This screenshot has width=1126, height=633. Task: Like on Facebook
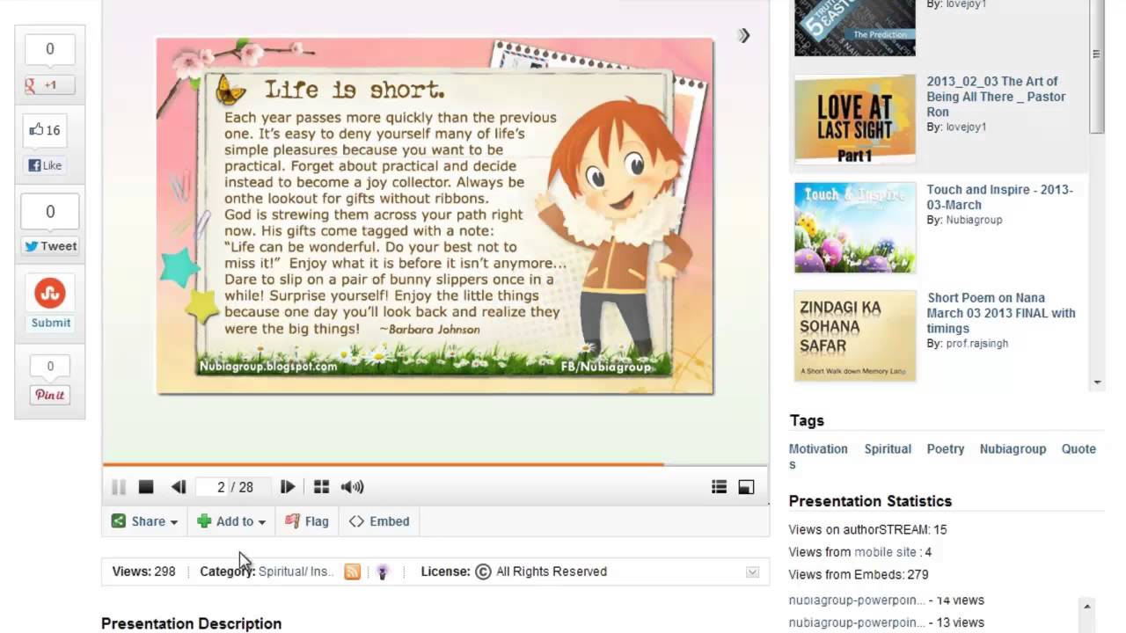[x=45, y=165]
